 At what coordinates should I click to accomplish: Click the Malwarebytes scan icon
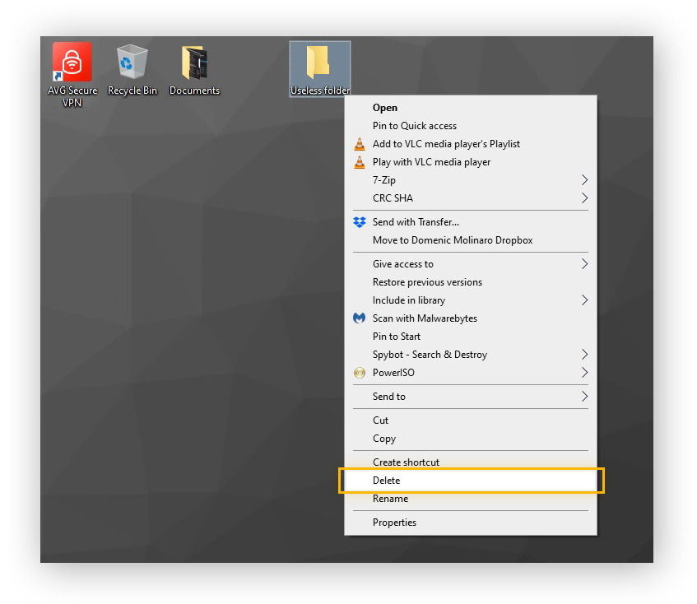(x=360, y=318)
